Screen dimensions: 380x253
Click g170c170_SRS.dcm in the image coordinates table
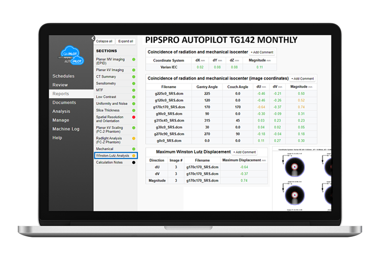169,107
